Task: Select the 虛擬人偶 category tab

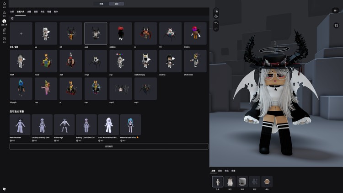Action: pos(21,11)
